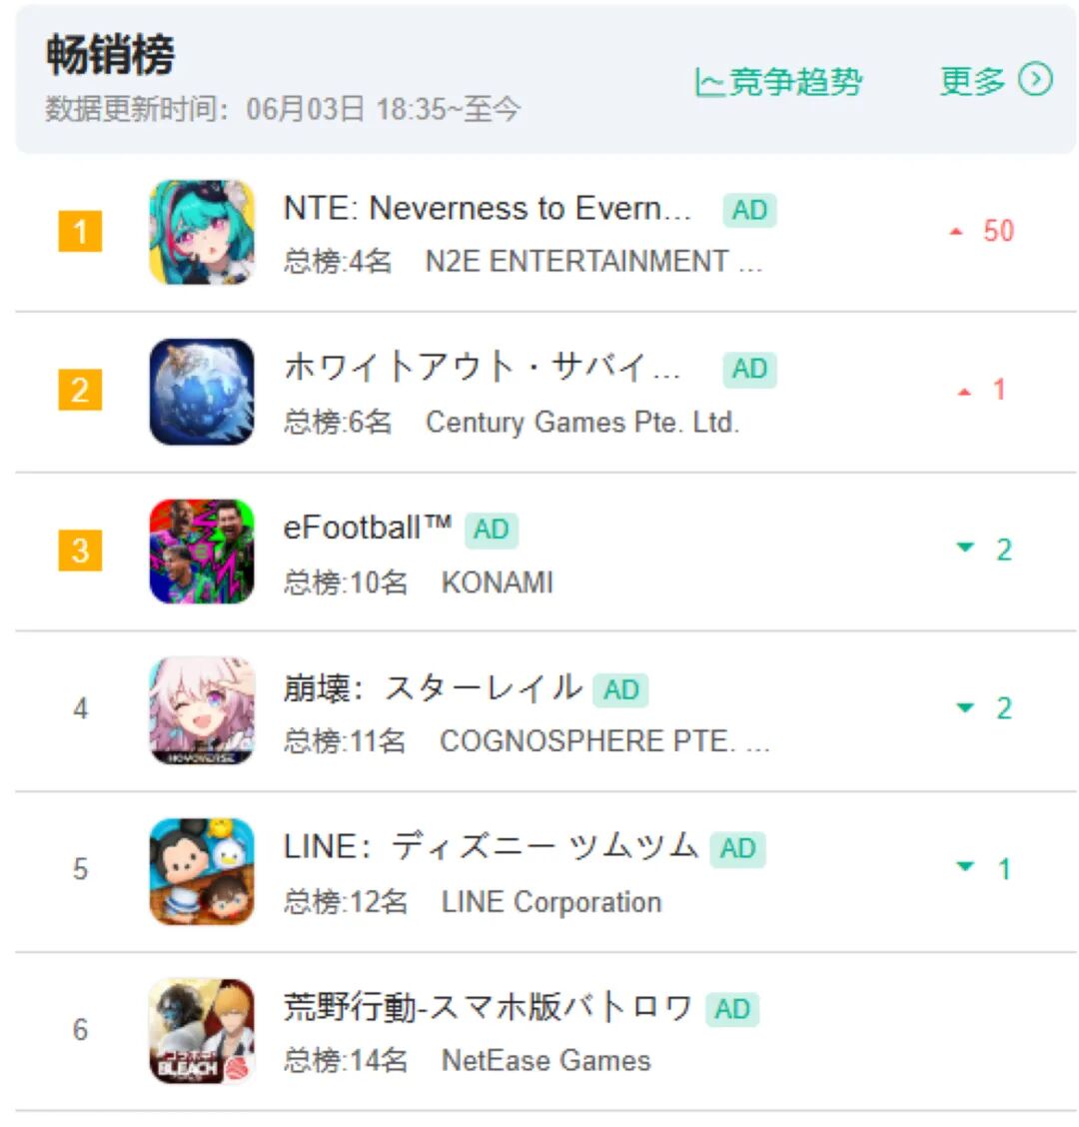
Task: Open the LINE Disney Tsum Tsum icon
Action: (x=201, y=871)
